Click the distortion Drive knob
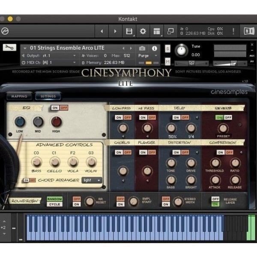 191,163
